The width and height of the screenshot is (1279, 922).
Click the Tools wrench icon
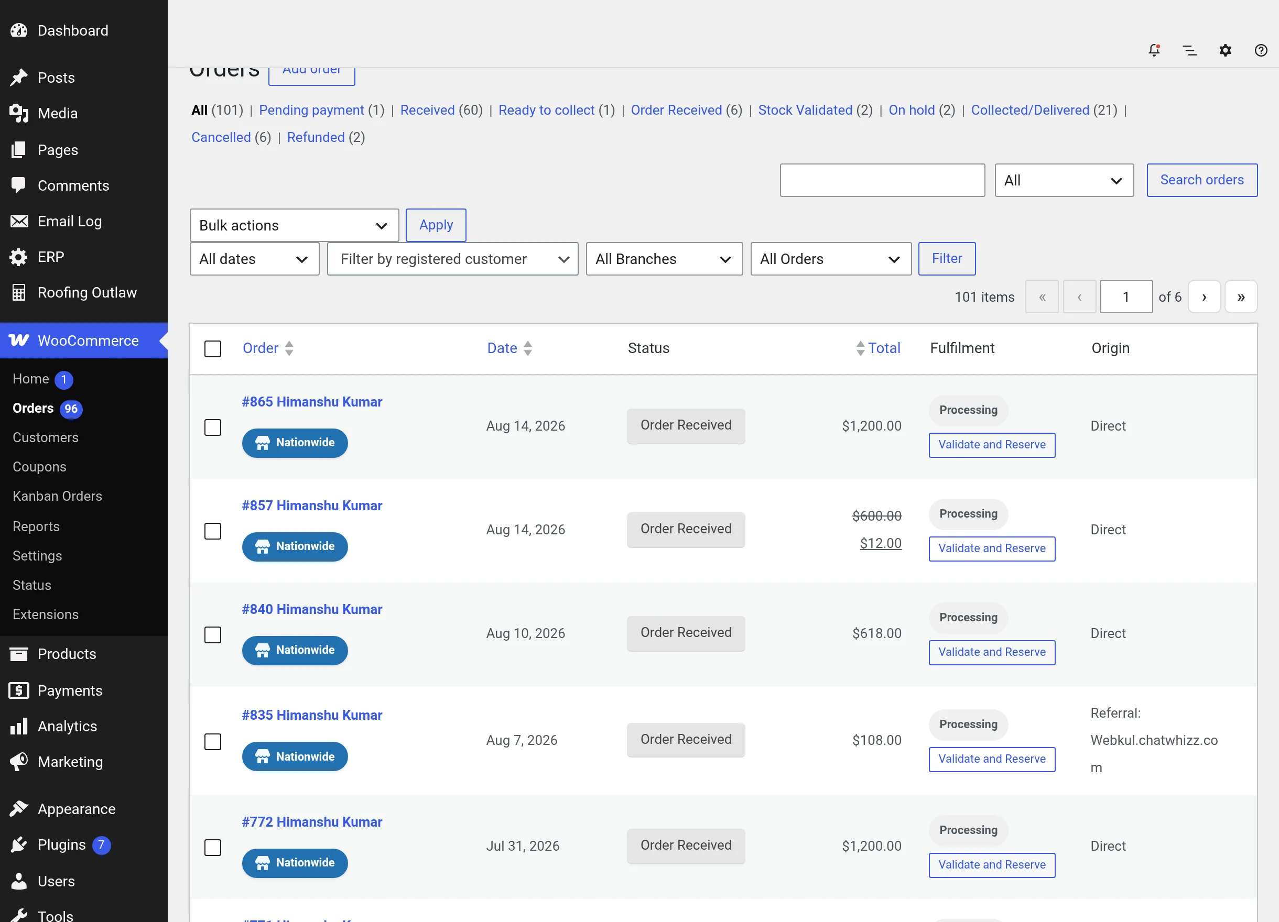click(x=19, y=915)
